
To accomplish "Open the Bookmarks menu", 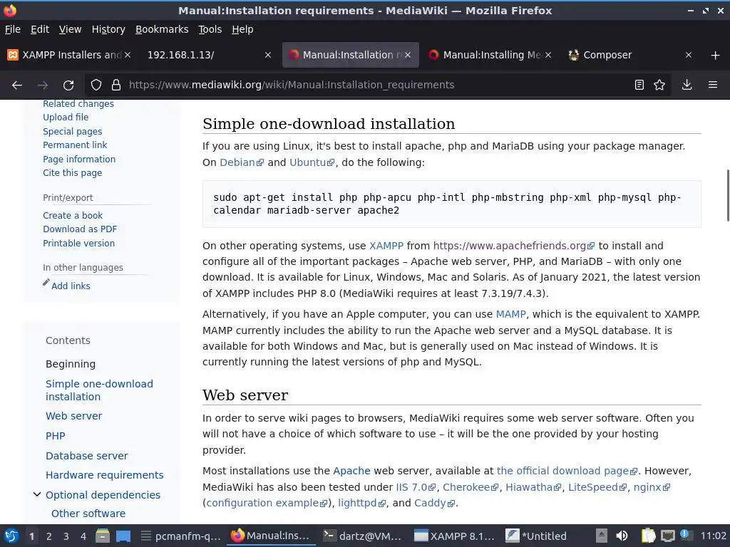I will tap(162, 29).
